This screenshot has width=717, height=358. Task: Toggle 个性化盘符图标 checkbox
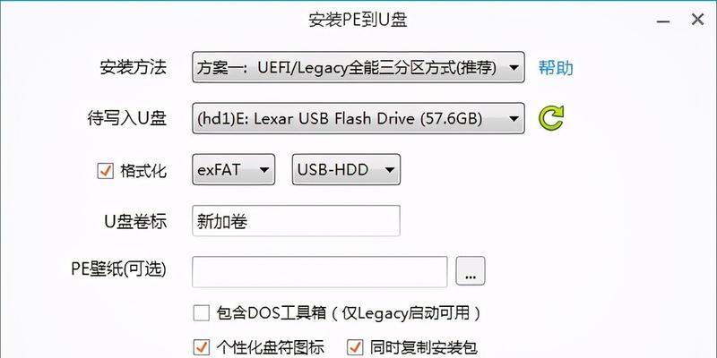pyautogui.click(x=201, y=346)
